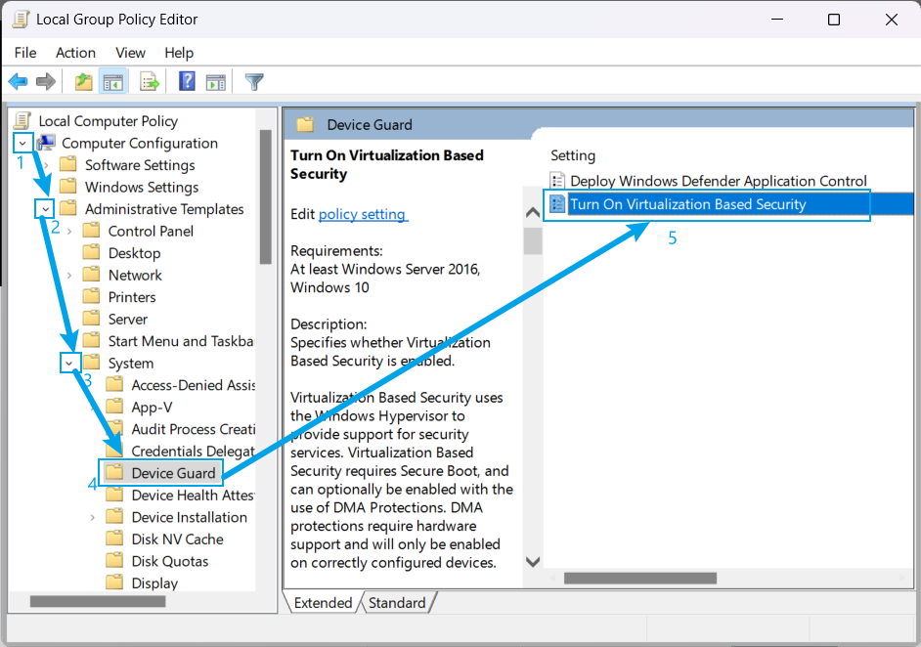
Task: Open Help via the question mark icon
Action: (x=188, y=81)
